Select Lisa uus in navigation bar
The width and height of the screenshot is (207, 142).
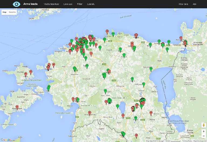[x=68, y=4]
